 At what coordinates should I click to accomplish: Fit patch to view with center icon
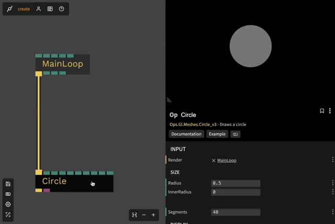(x=135, y=215)
